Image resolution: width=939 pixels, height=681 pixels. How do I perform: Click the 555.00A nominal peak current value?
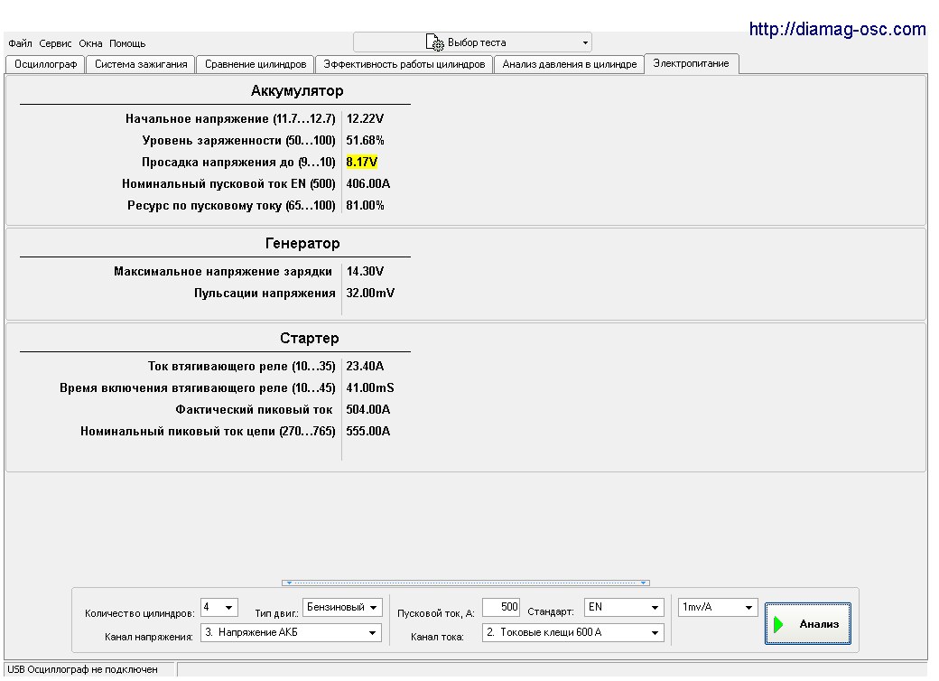(x=367, y=431)
